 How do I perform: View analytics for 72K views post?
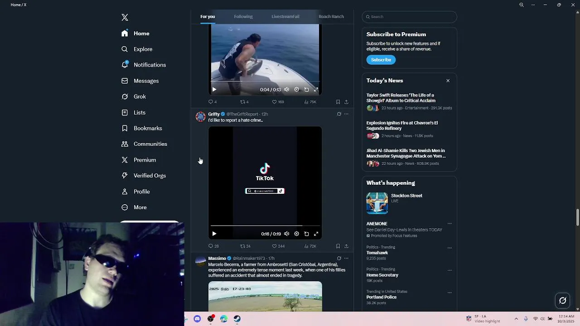(x=310, y=246)
